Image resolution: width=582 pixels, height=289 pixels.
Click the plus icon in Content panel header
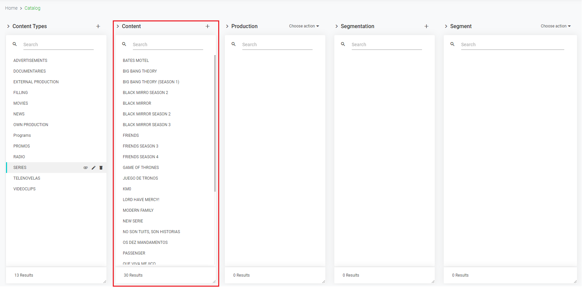coord(207,26)
